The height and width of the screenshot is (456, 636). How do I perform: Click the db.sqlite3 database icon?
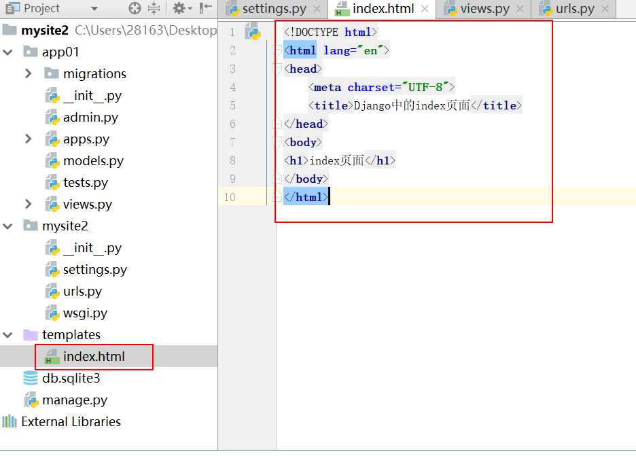(31, 378)
